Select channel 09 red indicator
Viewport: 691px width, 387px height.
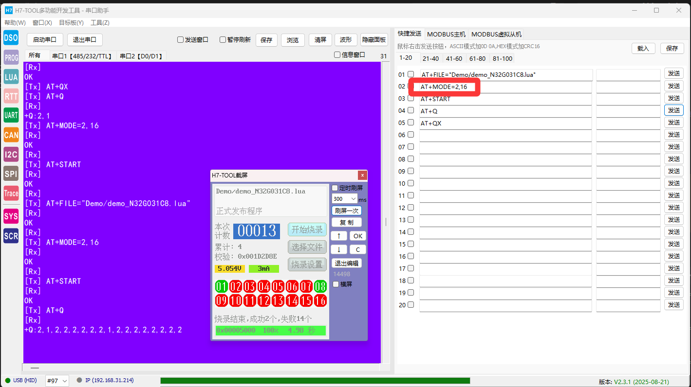click(222, 300)
